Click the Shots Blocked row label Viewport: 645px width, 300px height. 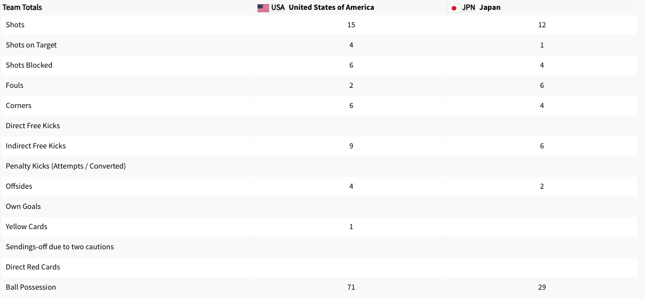tap(29, 65)
